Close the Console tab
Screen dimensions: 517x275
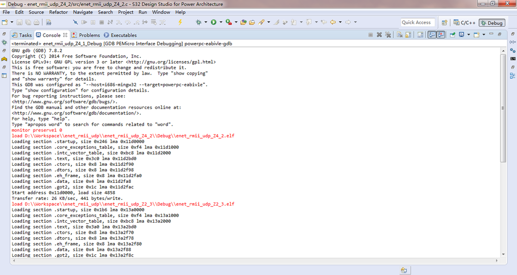tap(65, 35)
